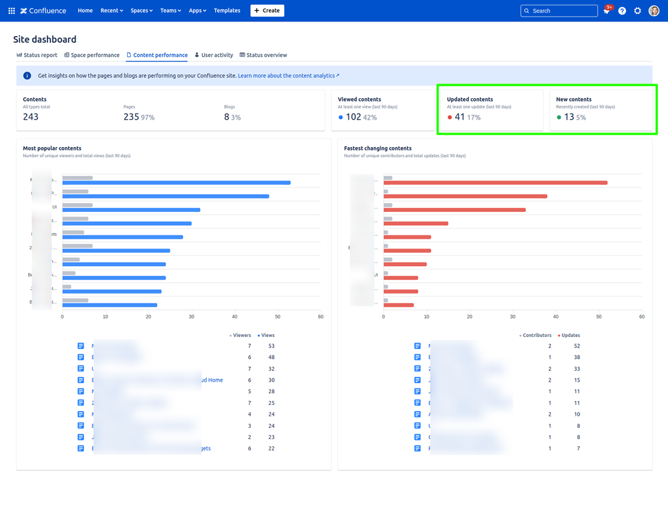The image size is (668, 512).
Task: Click the Confluence logo
Action: click(43, 11)
